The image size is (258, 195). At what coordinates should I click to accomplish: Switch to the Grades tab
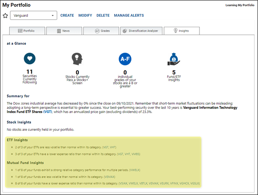(101, 31)
